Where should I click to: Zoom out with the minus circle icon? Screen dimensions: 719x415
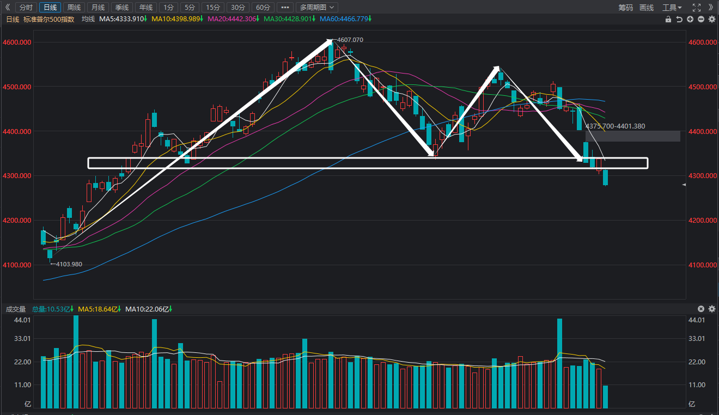pos(701,19)
